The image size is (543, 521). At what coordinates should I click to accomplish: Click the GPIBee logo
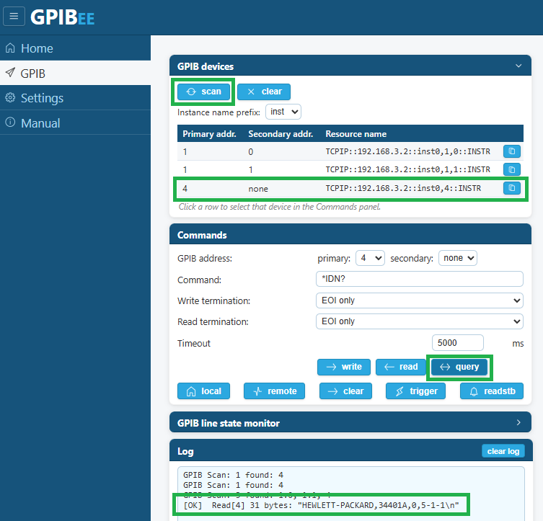pos(62,17)
